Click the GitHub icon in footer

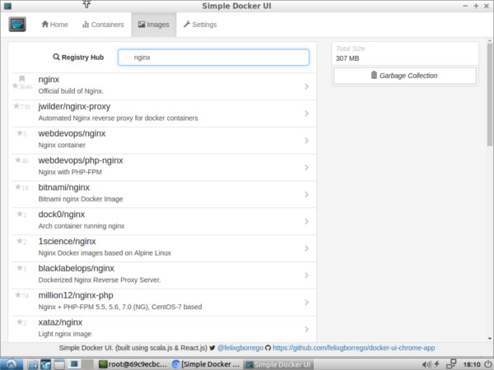pyautogui.click(x=268, y=348)
